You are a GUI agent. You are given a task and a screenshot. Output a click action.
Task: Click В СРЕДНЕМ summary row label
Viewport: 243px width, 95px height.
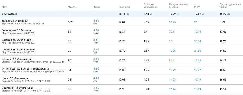(9, 14)
